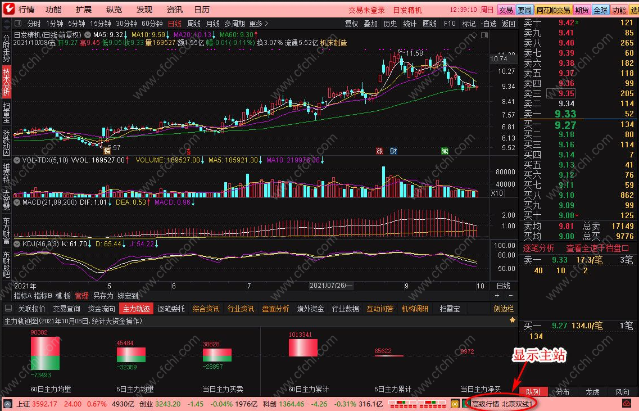Open the 日历 menu

coord(202,10)
